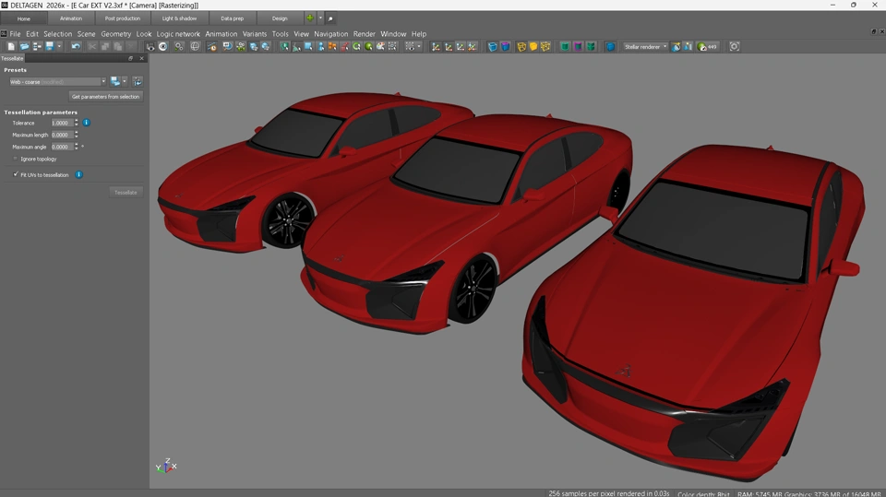
Task: Click the Tolerance spinner arrows
Action: 77,123
